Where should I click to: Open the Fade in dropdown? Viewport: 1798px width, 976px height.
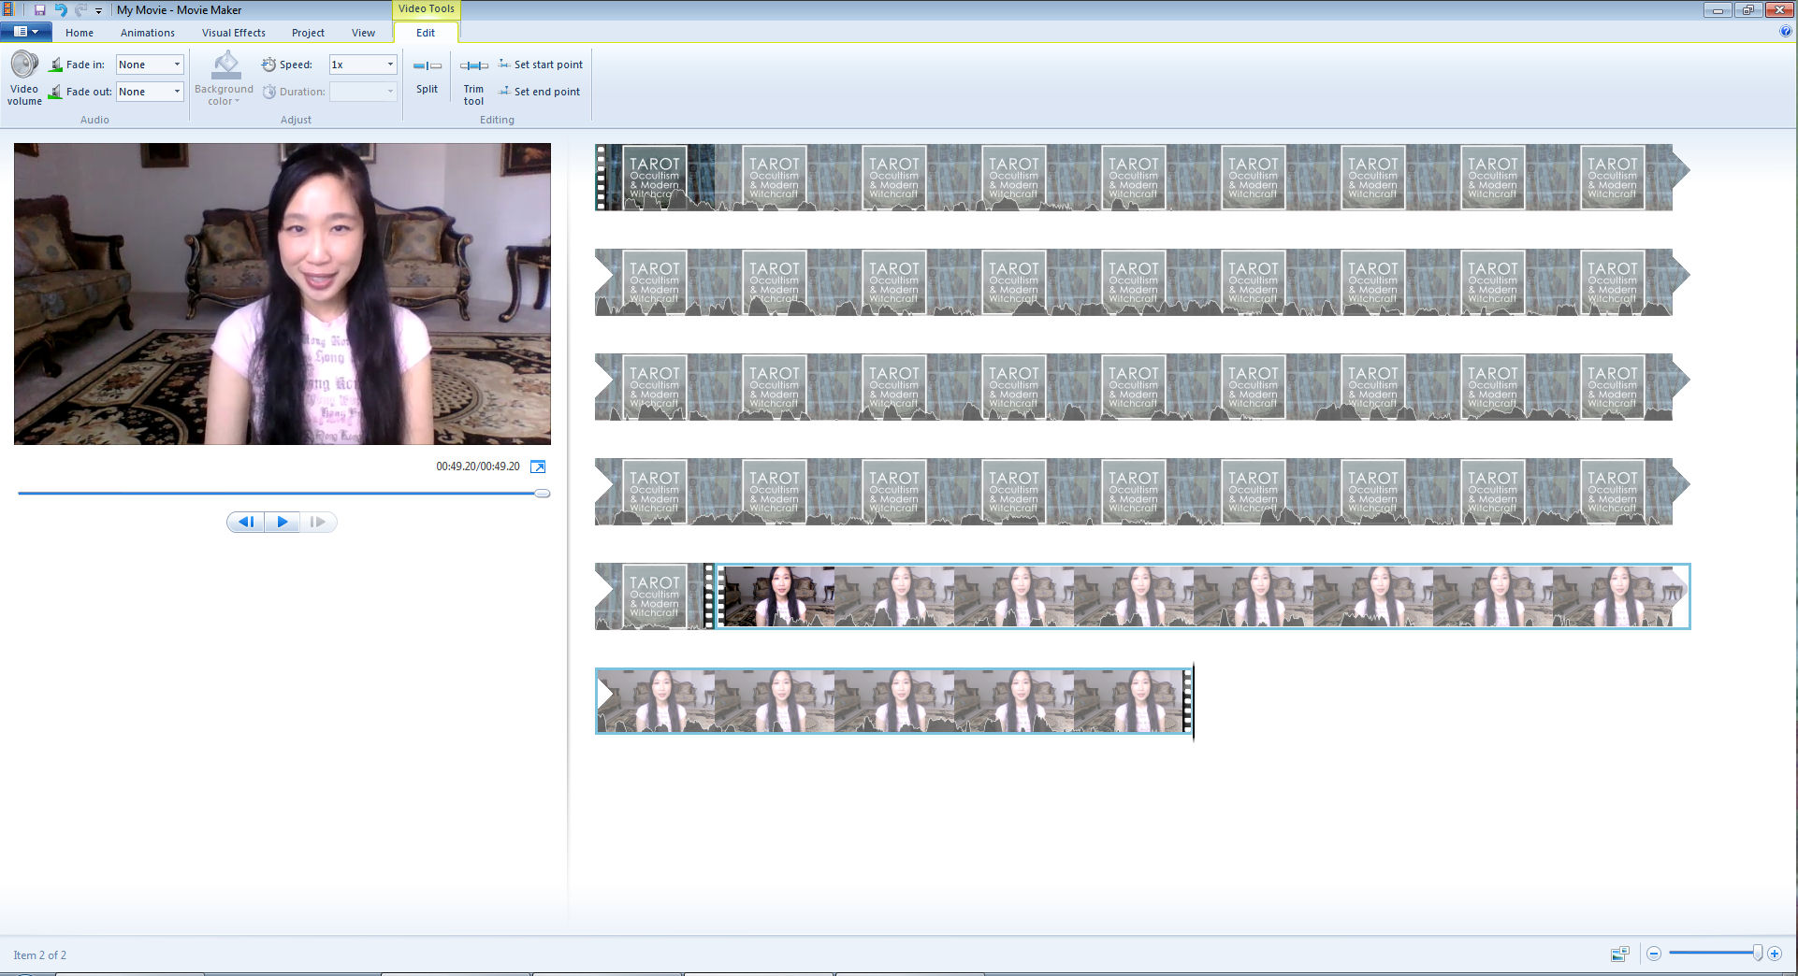tap(177, 65)
